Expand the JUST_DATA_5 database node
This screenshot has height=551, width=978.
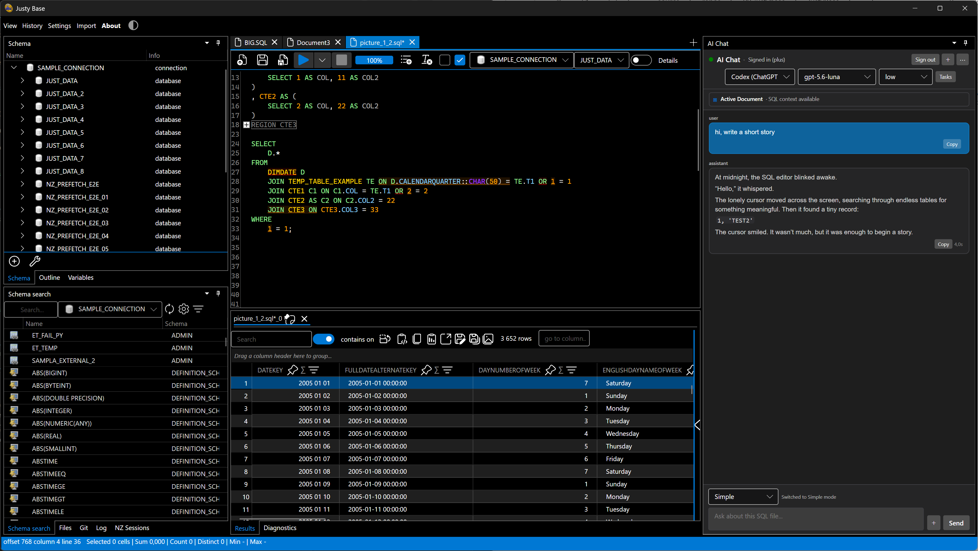point(22,132)
